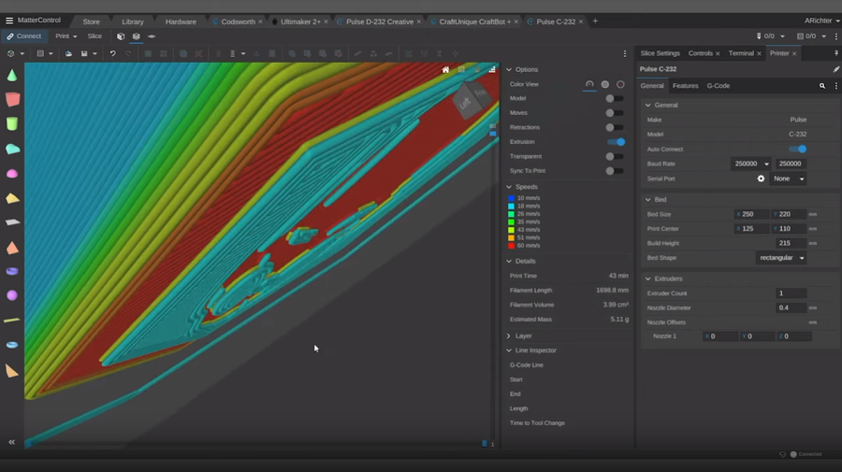The image size is (842, 472).
Task: Add the cone primitive shape
Action: pyautogui.click(x=12, y=75)
